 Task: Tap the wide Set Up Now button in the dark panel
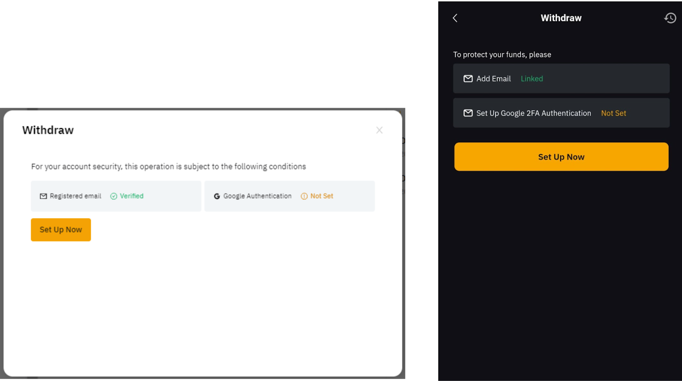coord(561,157)
